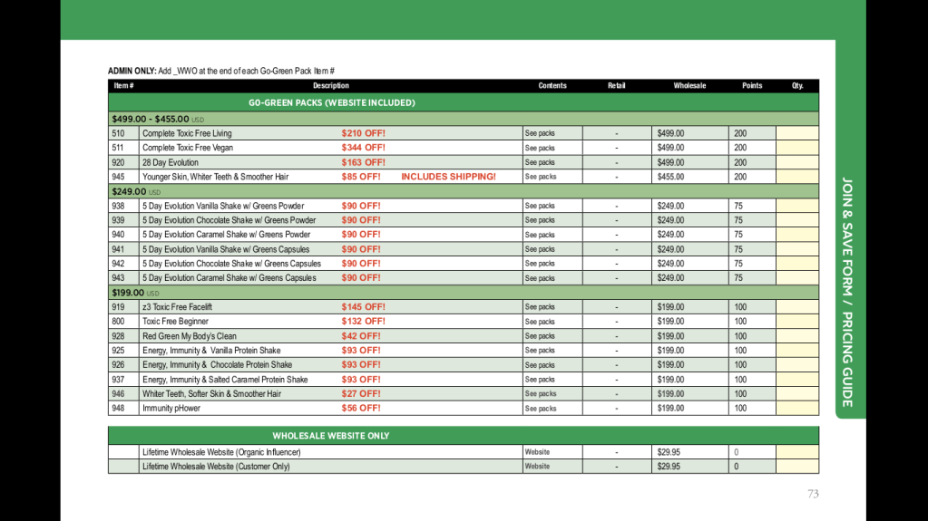Screen dimensions: 928x521
Task: Select the Qty box for Immunity pHower
Action: click(x=796, y=409)
